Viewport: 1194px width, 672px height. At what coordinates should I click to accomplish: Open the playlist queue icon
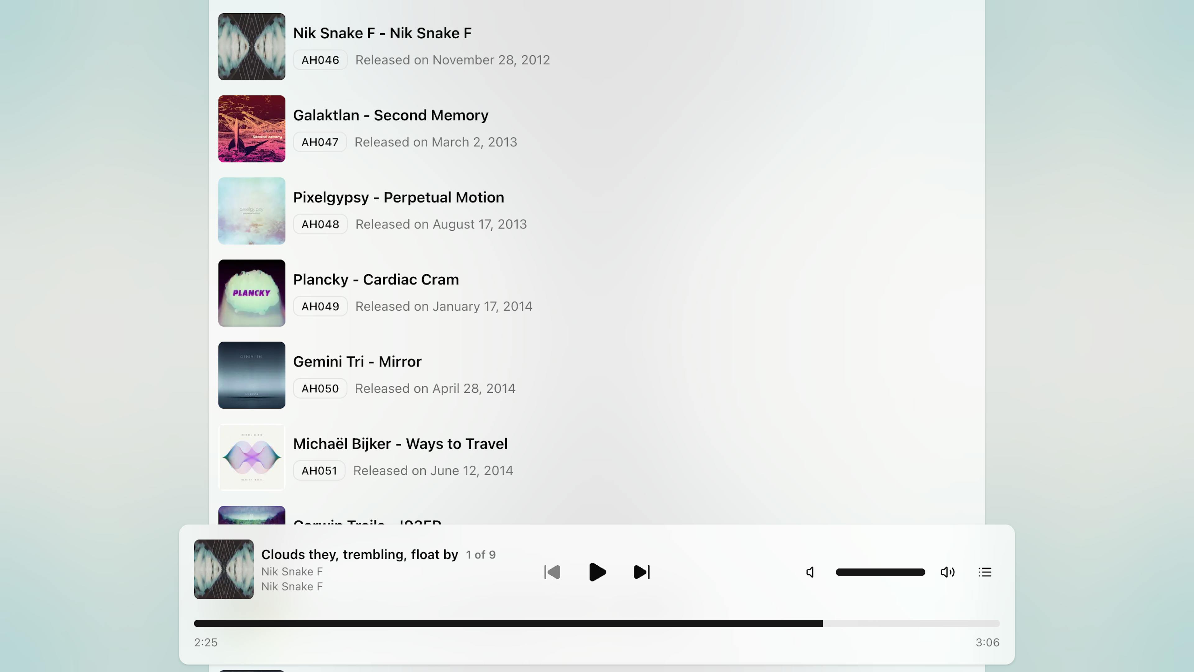tap(984, 572)
